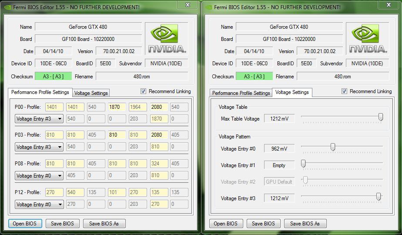Click BoardID 5E00 field in right window
The height and width of the screenshot is (235, 402).
(x=306, y=64)
